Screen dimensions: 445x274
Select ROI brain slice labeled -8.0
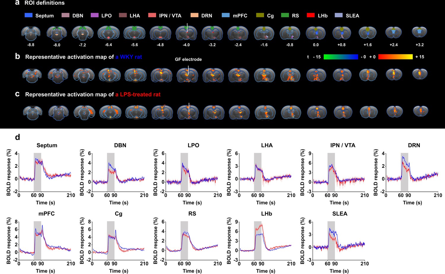[57, 33]
